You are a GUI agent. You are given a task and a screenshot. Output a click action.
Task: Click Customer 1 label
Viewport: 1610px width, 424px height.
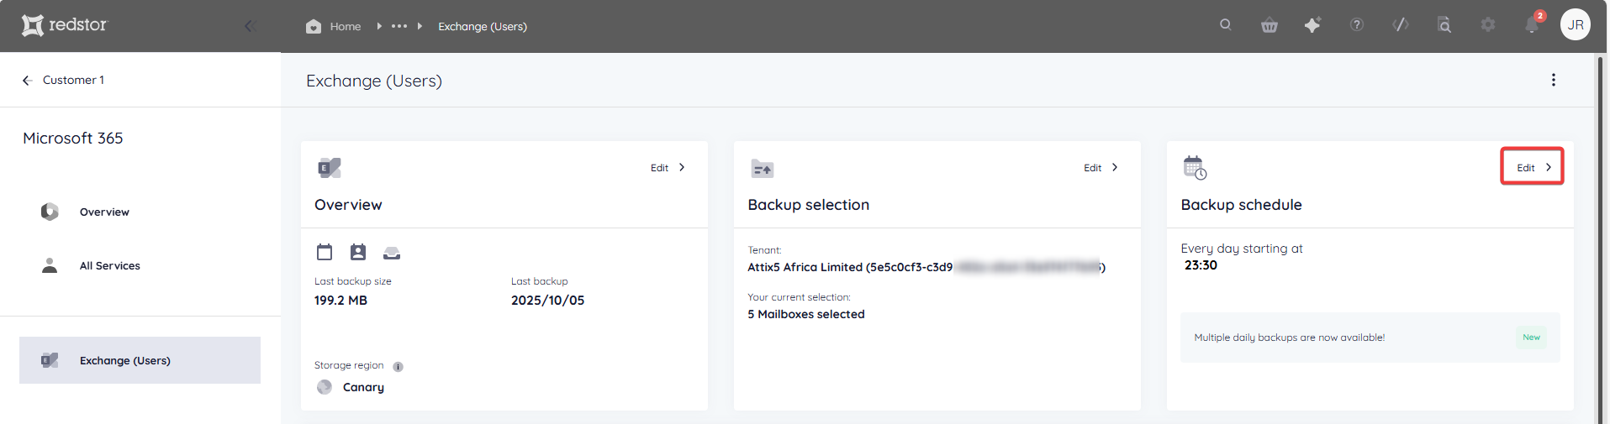(x=73, y=80)
